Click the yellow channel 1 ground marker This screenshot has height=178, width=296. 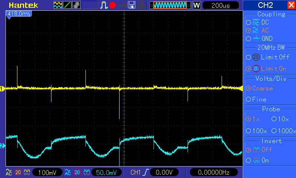tap(3, 89)
